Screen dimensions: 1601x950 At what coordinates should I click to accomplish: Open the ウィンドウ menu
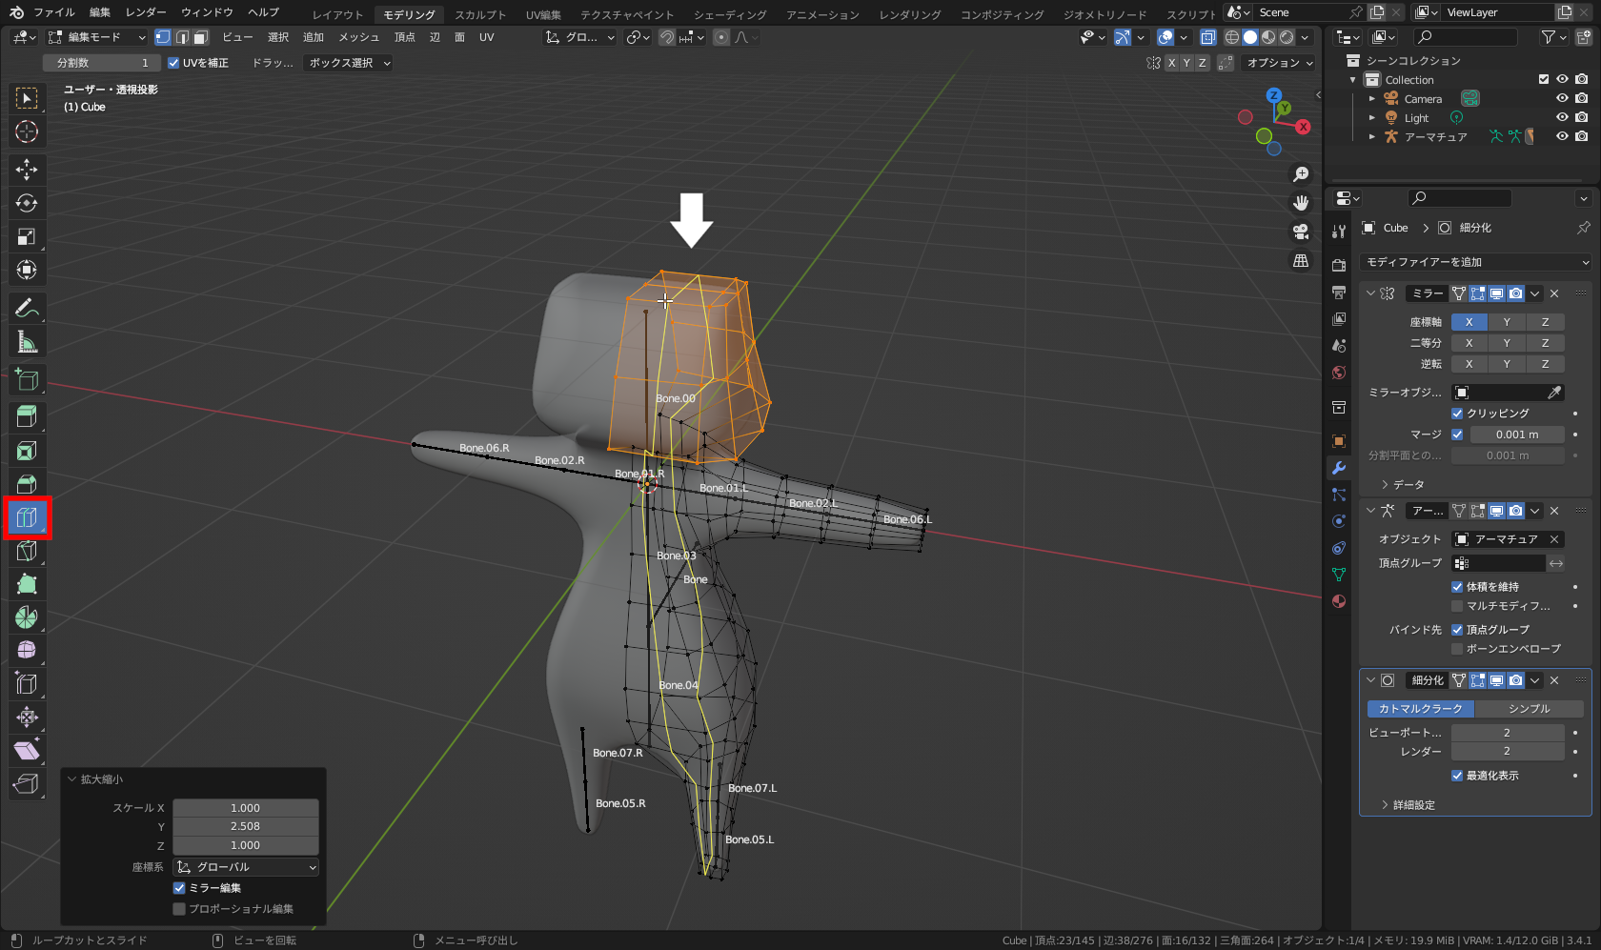pos(207,12)
